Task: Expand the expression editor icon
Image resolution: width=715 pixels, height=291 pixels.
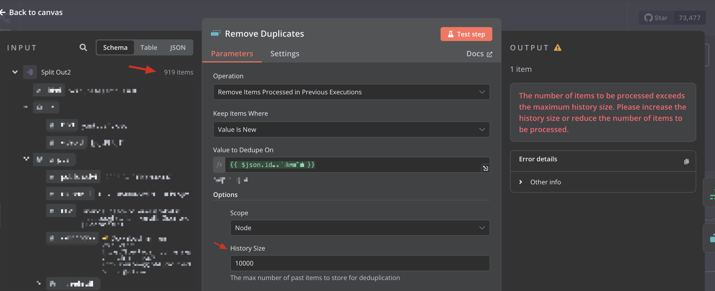Action: tap(485, 168)
